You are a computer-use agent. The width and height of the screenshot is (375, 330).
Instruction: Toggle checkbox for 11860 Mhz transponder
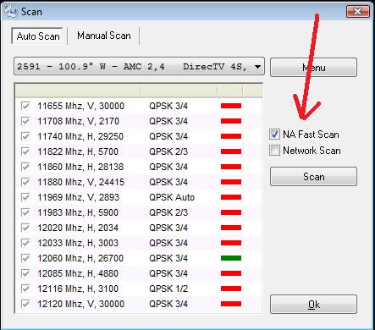pyautogui.click(x=25, y=167)
